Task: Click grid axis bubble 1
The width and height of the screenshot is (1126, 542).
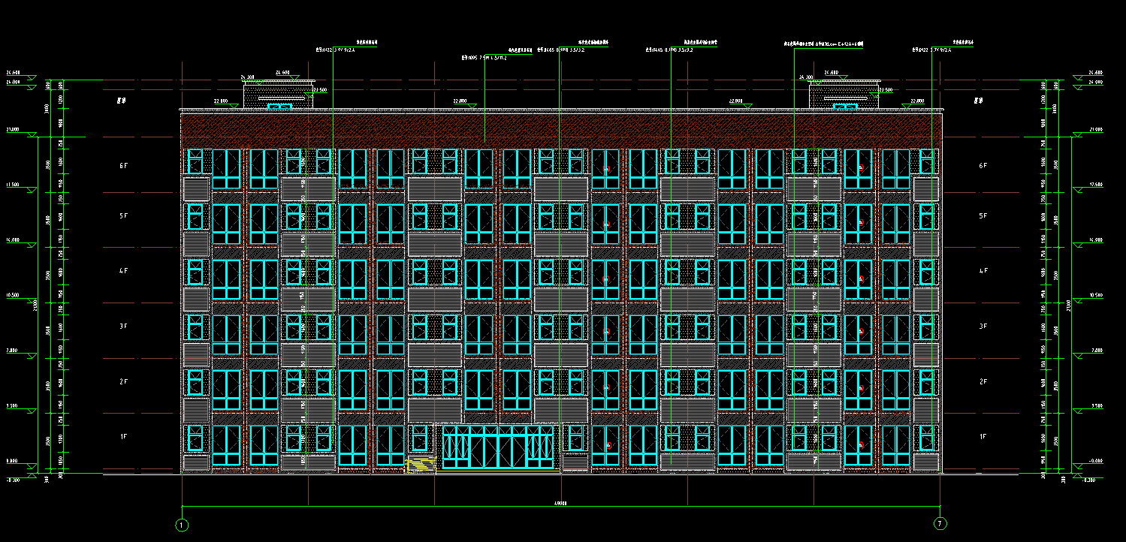Action: click(182, 524)
